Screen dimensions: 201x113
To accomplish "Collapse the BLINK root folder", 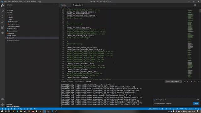I will coord(32,8).
